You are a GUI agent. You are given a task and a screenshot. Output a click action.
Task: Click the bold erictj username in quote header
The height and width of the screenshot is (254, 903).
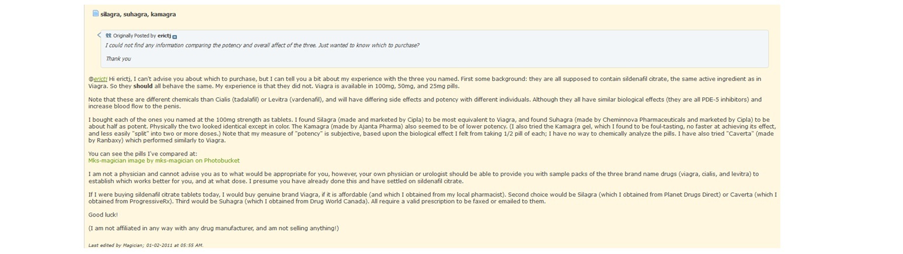(164, 36)
